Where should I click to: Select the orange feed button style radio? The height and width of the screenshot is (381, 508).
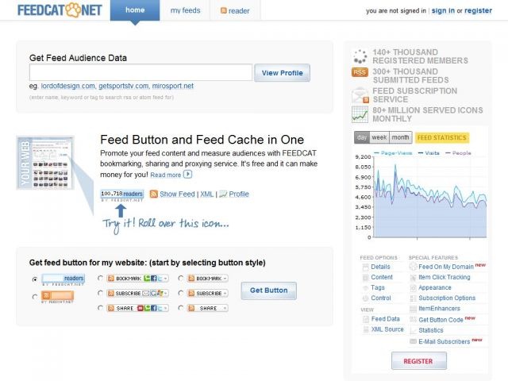pos(35,297)
